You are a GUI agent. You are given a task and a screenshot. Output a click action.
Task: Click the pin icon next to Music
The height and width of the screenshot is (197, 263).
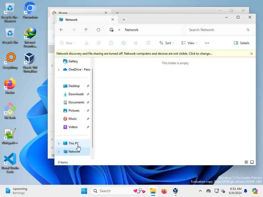point(88,119)
